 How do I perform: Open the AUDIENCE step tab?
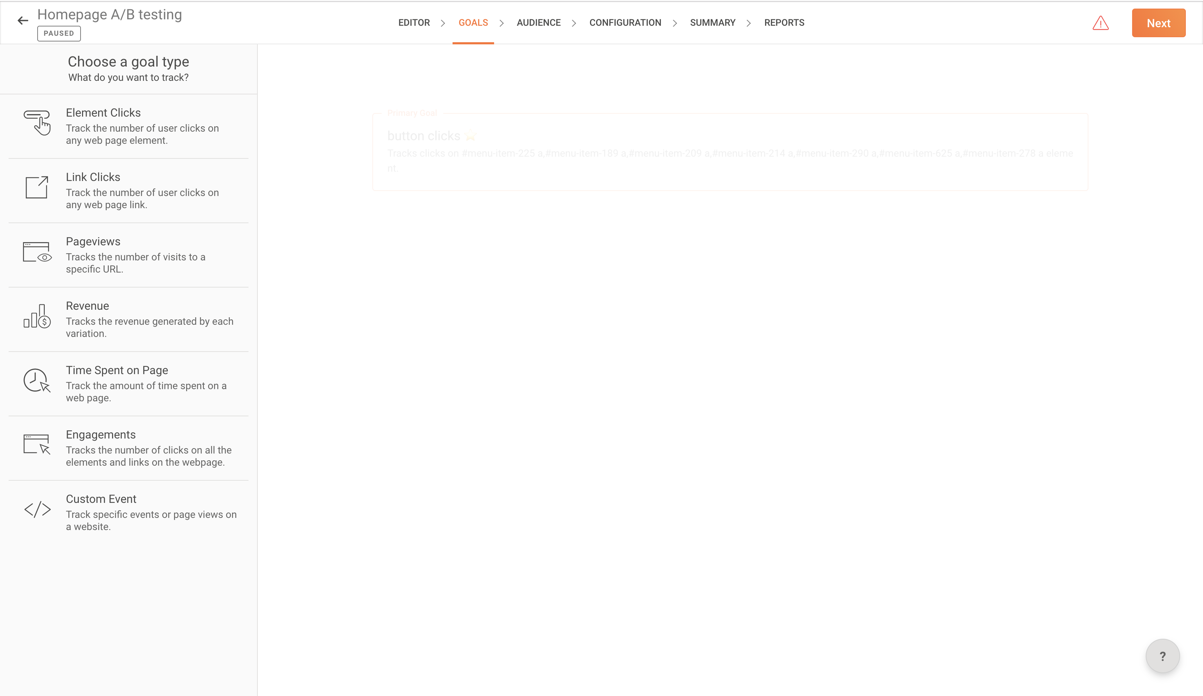tap(538, 23)
